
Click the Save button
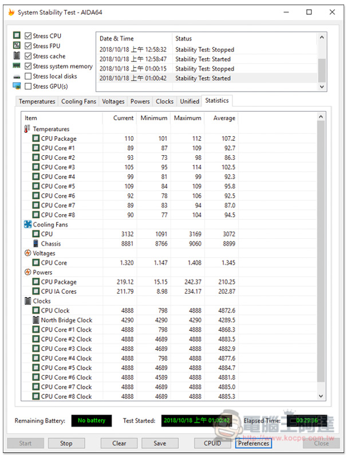(160, 443)
